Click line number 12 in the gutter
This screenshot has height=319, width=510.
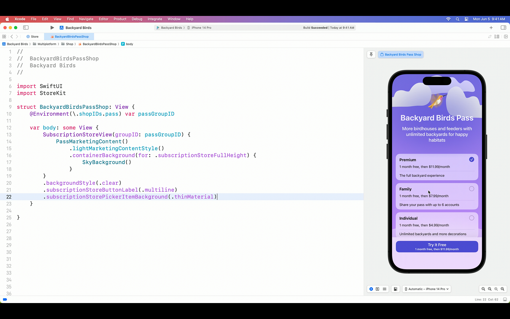9,128
